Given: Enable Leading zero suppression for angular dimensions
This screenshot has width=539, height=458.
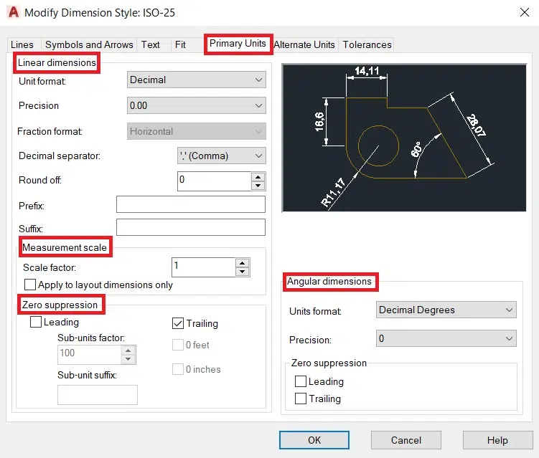Looking at the screenshot, I should coord(301,382).
